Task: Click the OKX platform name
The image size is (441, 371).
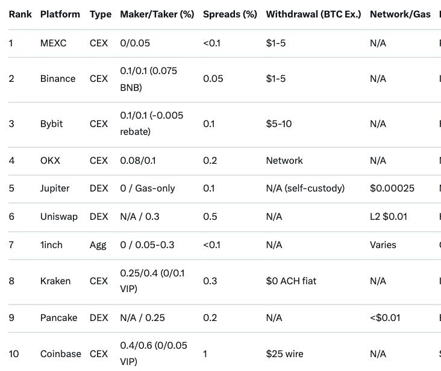Action: point(50,161)
